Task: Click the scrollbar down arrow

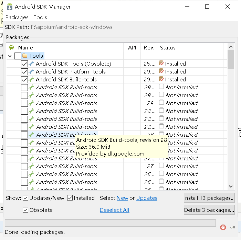Action: (x=231, y=186)
